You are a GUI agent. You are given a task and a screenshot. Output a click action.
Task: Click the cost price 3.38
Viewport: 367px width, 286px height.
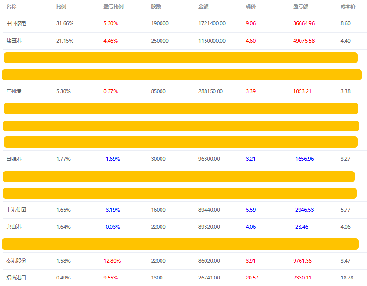click(345, 92)
